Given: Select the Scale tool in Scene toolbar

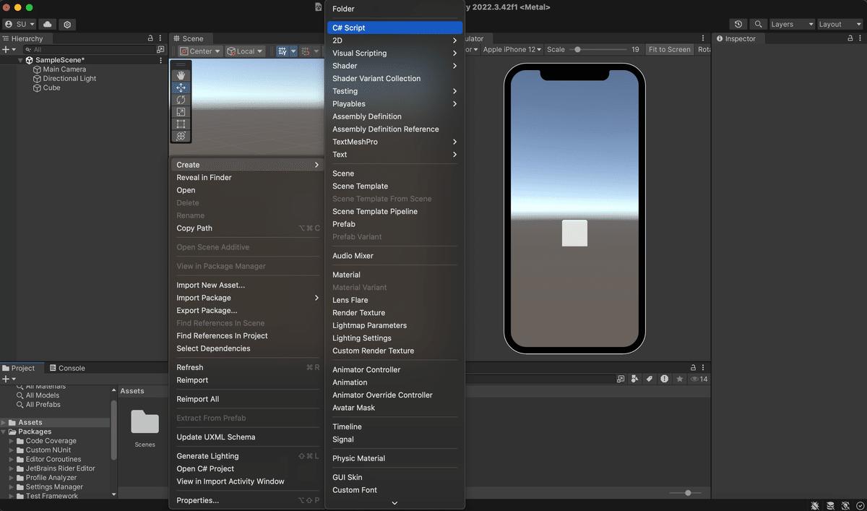Looking at the screenshot, I should 181,112.
